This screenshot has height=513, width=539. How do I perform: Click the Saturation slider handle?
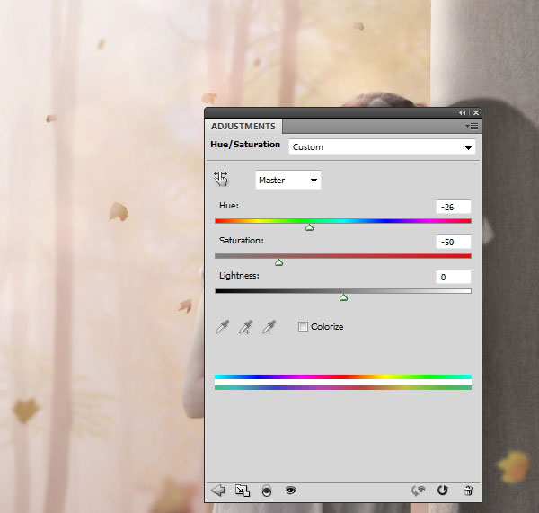coord(278,262)
